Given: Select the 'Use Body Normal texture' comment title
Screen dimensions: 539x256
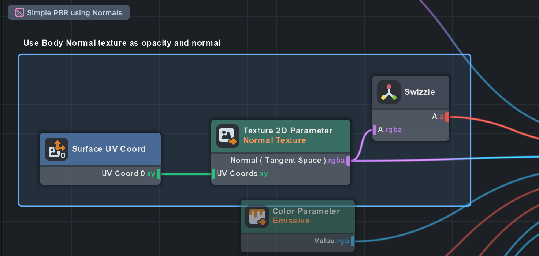Looking at the screenshot, I should [122, 43].
